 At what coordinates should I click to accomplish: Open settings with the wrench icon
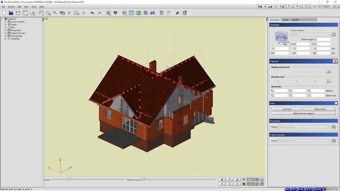pyautogui.click(x=177, y=13)
